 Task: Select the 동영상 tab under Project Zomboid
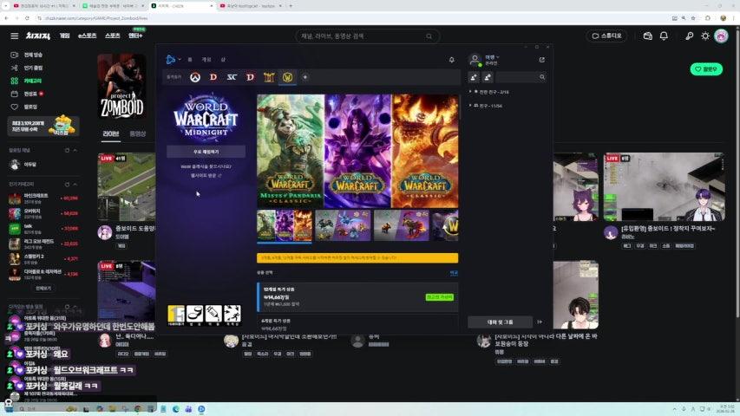coord(138,134)
